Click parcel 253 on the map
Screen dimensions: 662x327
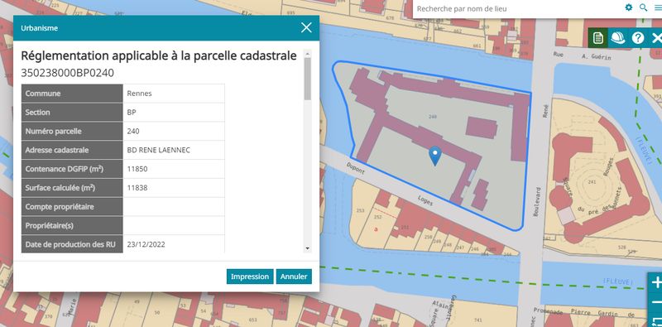[x=360, y=210]
